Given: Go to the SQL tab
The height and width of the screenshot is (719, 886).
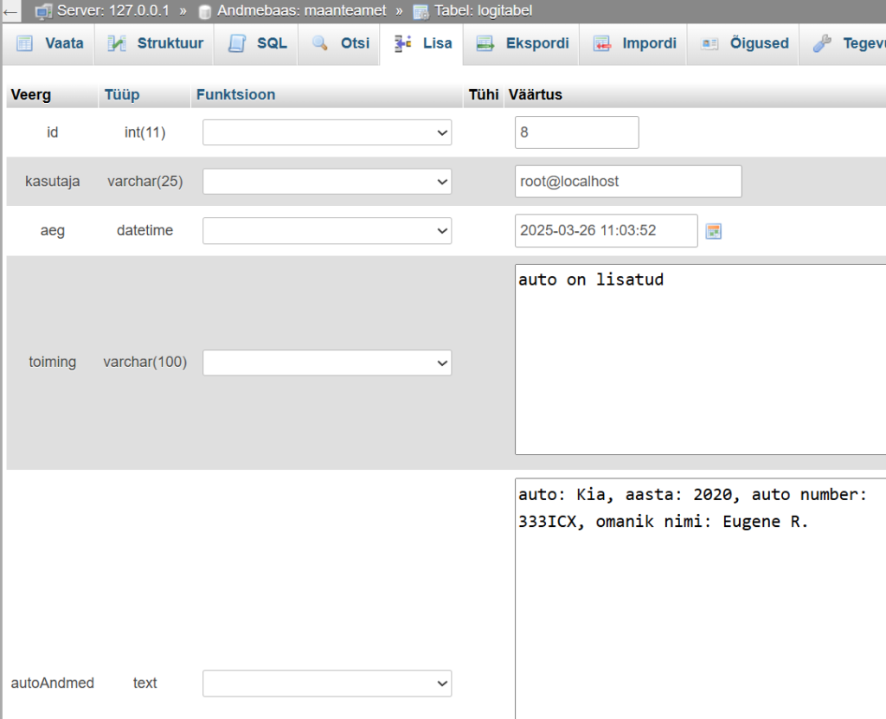Looking at the screenshot, I should 258,43.
